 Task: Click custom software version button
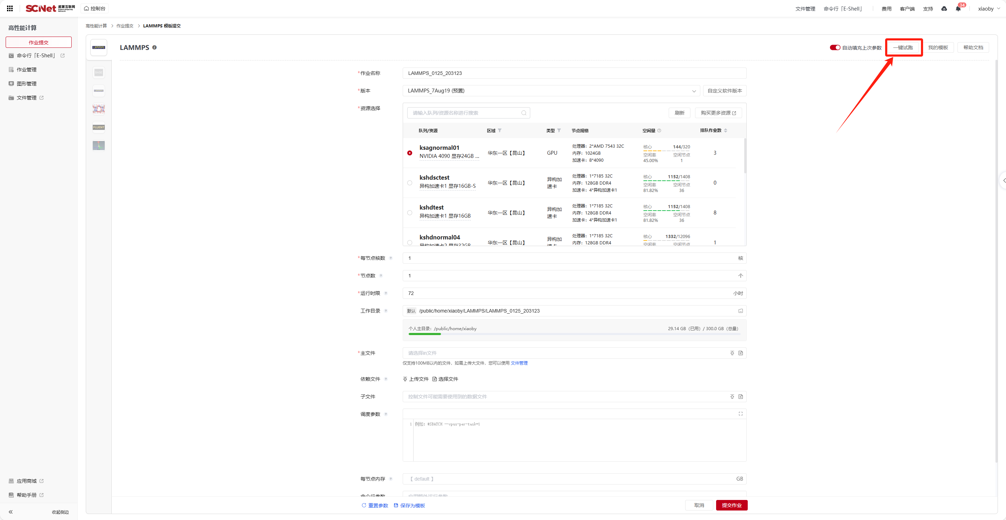[x=725, y=91]
